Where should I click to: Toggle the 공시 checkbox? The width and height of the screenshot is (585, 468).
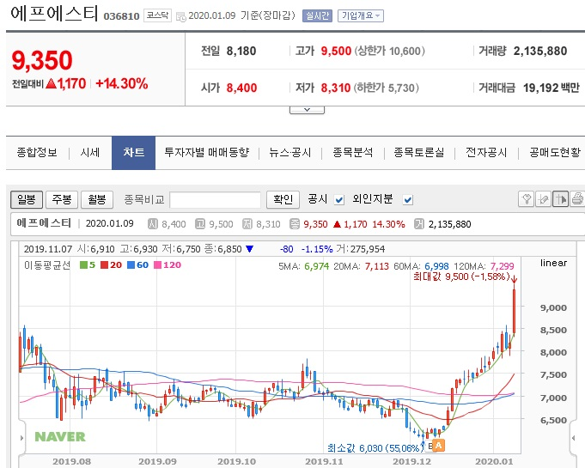[x=338, y=200]
